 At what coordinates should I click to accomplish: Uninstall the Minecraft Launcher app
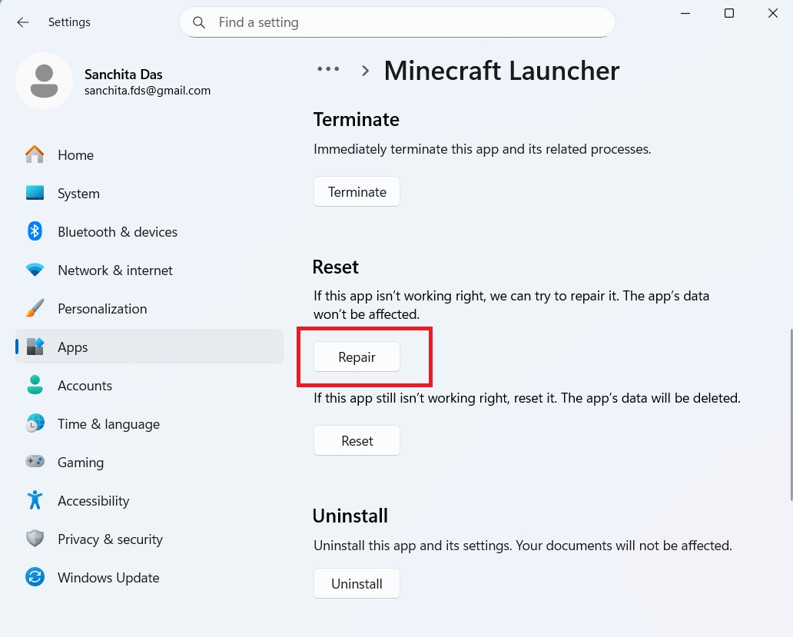pyautogui.click(x=357, y=584)
